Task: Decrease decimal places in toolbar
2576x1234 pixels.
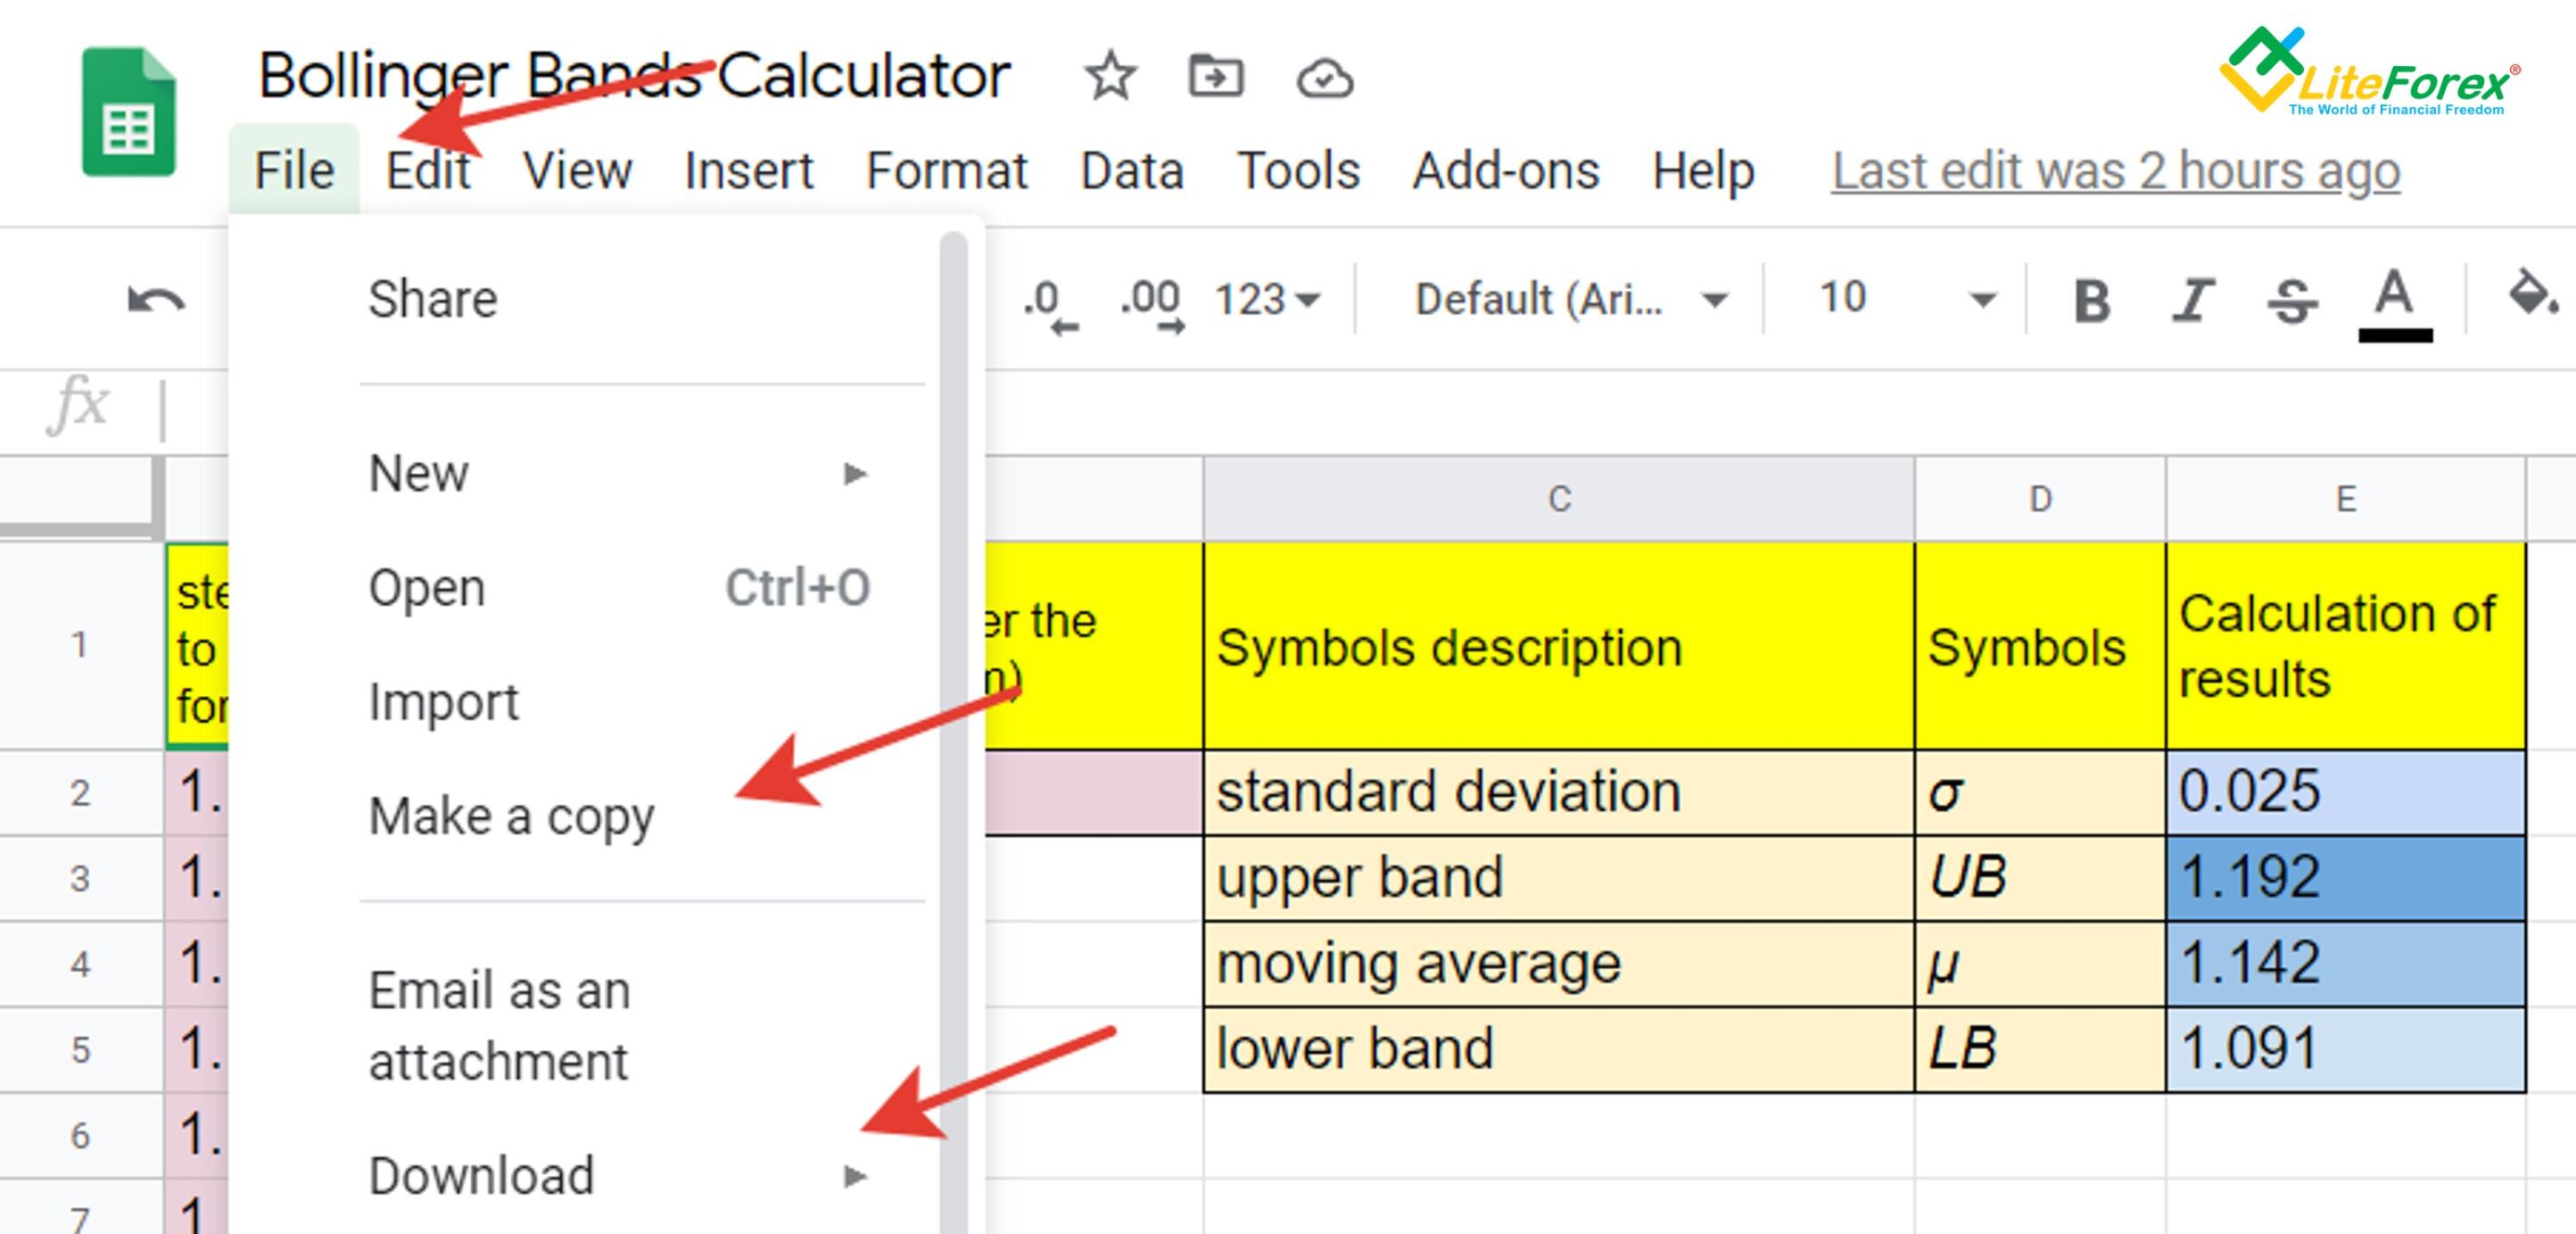Action: pyautogui.click(x=1049, y=302)
